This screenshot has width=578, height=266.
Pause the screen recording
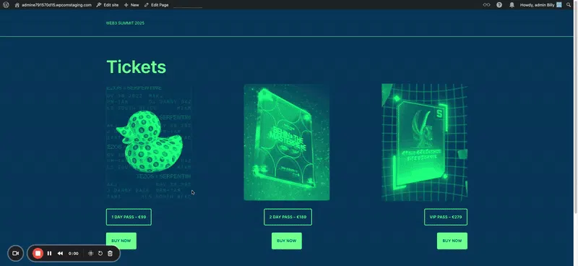(x=49, y=254)
